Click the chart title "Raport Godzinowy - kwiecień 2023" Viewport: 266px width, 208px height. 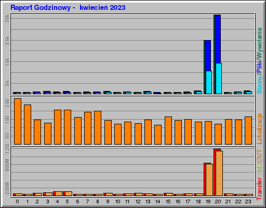pos(68,8)
